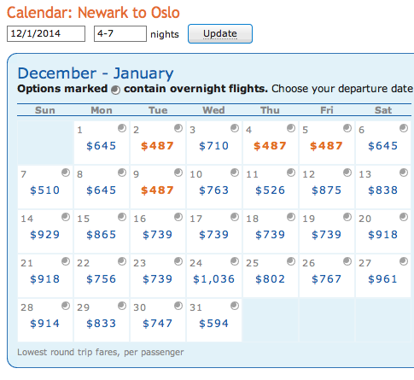Viewport: 414px width, 380px height.
Task: Select the $961 fare on December 27
Action: click(x=382, y=279)
